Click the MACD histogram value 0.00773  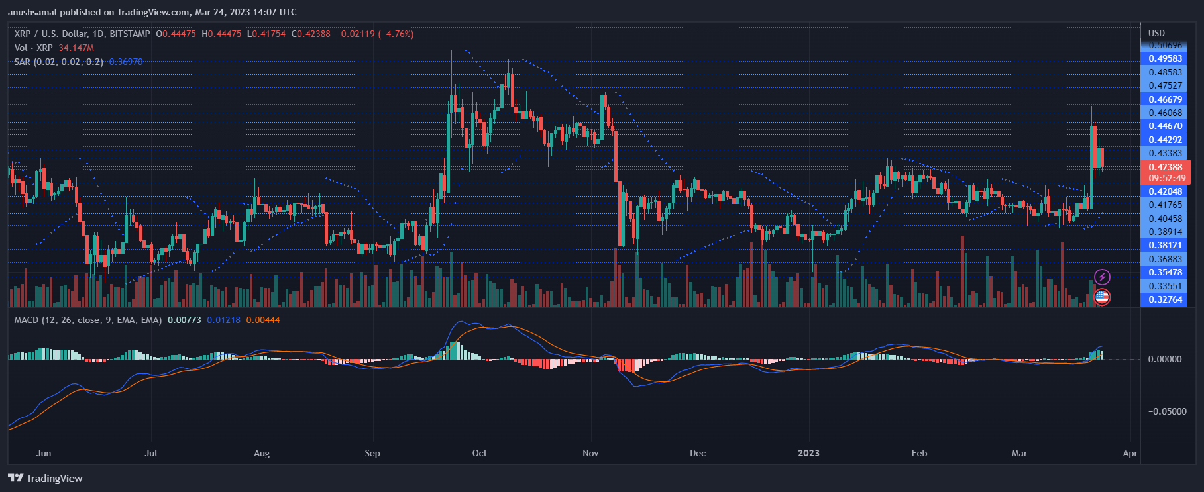pyautogui.click(x=184, y=320)
